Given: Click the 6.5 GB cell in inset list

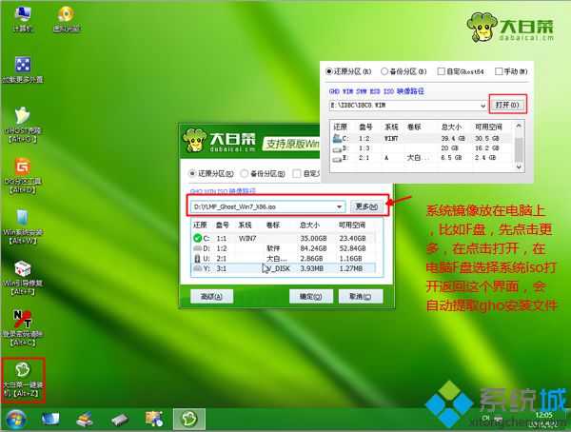Looking at the screenshot, I should [x=451, y=158].
